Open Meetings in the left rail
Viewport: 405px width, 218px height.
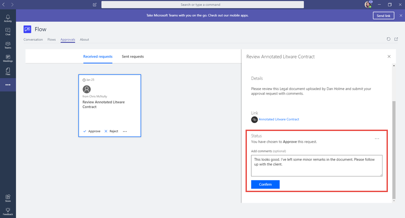(x=7, y=58)
